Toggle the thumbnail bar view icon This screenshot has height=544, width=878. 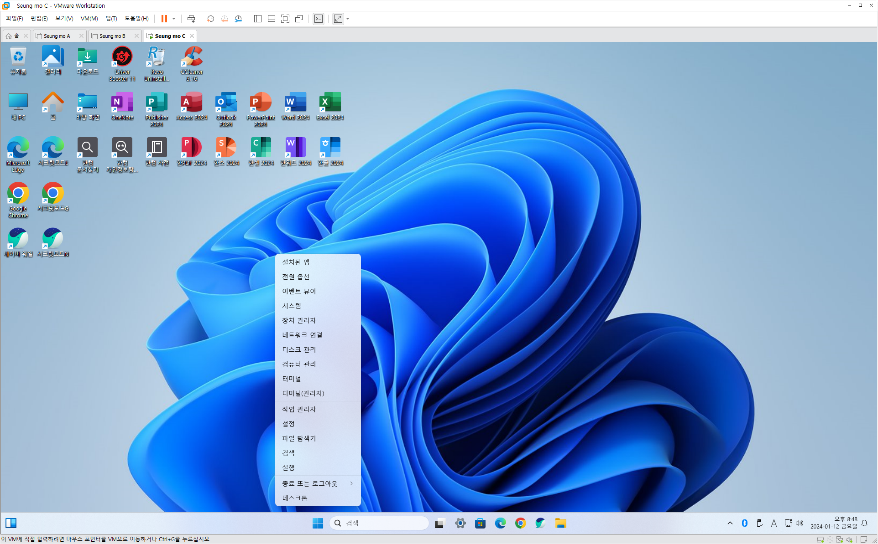point(271,19)
